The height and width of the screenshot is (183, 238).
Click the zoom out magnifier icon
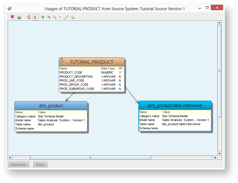pos(48,17)
